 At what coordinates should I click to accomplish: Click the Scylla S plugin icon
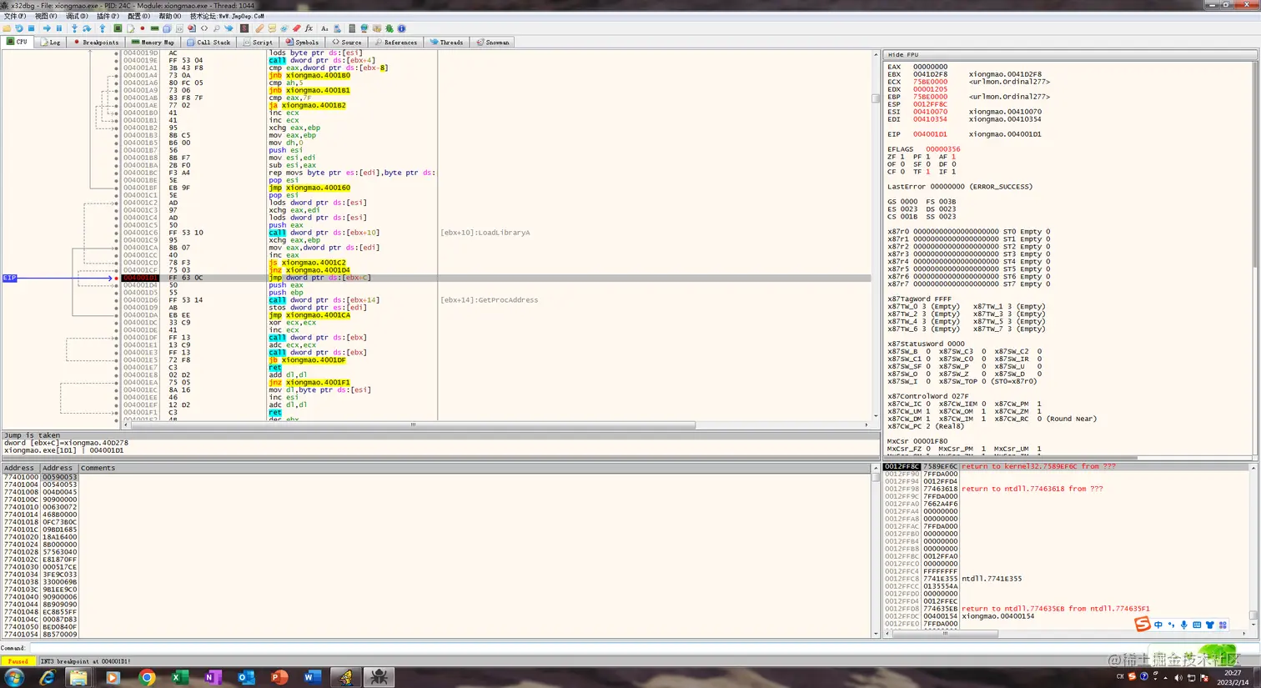pos(244,28)
